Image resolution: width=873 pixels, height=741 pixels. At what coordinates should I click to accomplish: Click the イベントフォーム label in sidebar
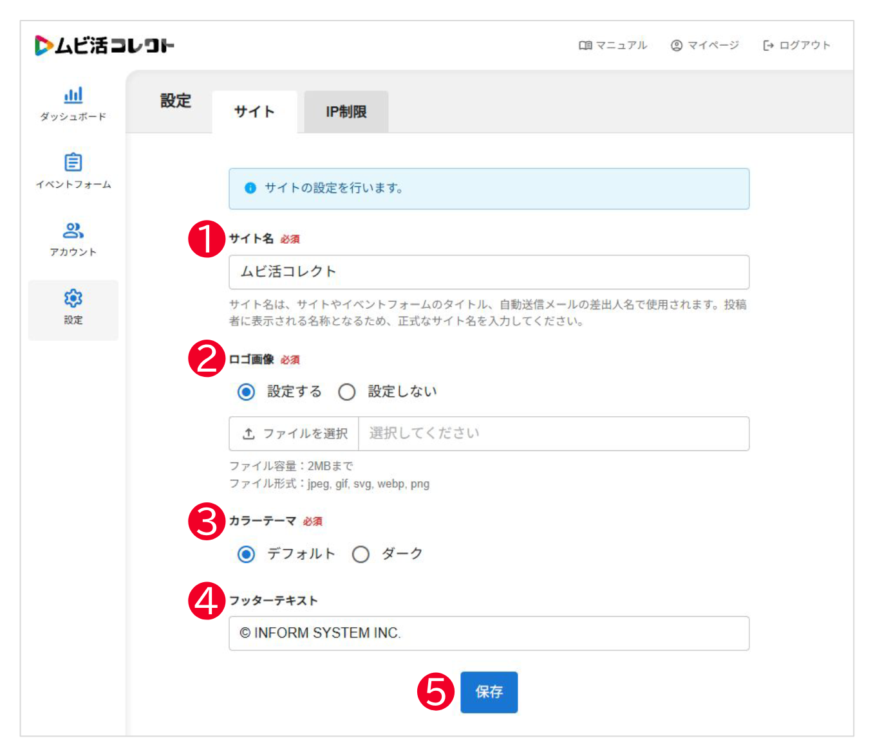(x=73, y=185)
